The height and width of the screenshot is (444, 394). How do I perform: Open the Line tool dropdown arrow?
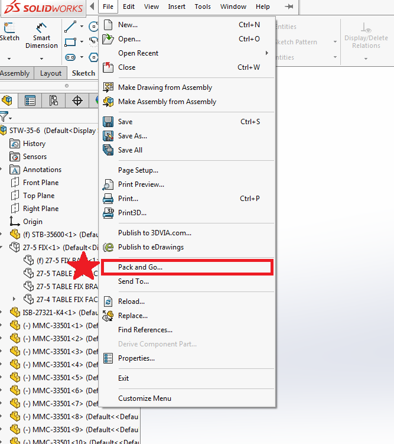[x=82, y=27]
